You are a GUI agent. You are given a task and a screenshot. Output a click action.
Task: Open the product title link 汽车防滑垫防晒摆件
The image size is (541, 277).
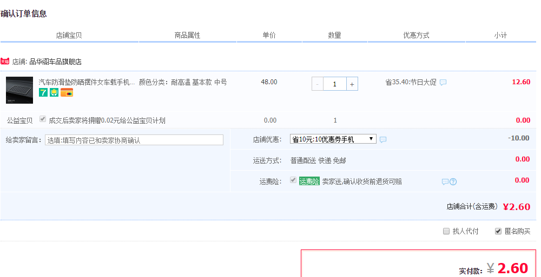87,82
